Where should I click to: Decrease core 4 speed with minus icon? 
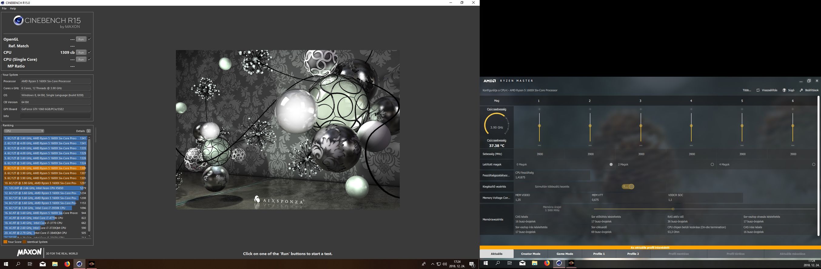pyautogui.click(x=691, y=145)
